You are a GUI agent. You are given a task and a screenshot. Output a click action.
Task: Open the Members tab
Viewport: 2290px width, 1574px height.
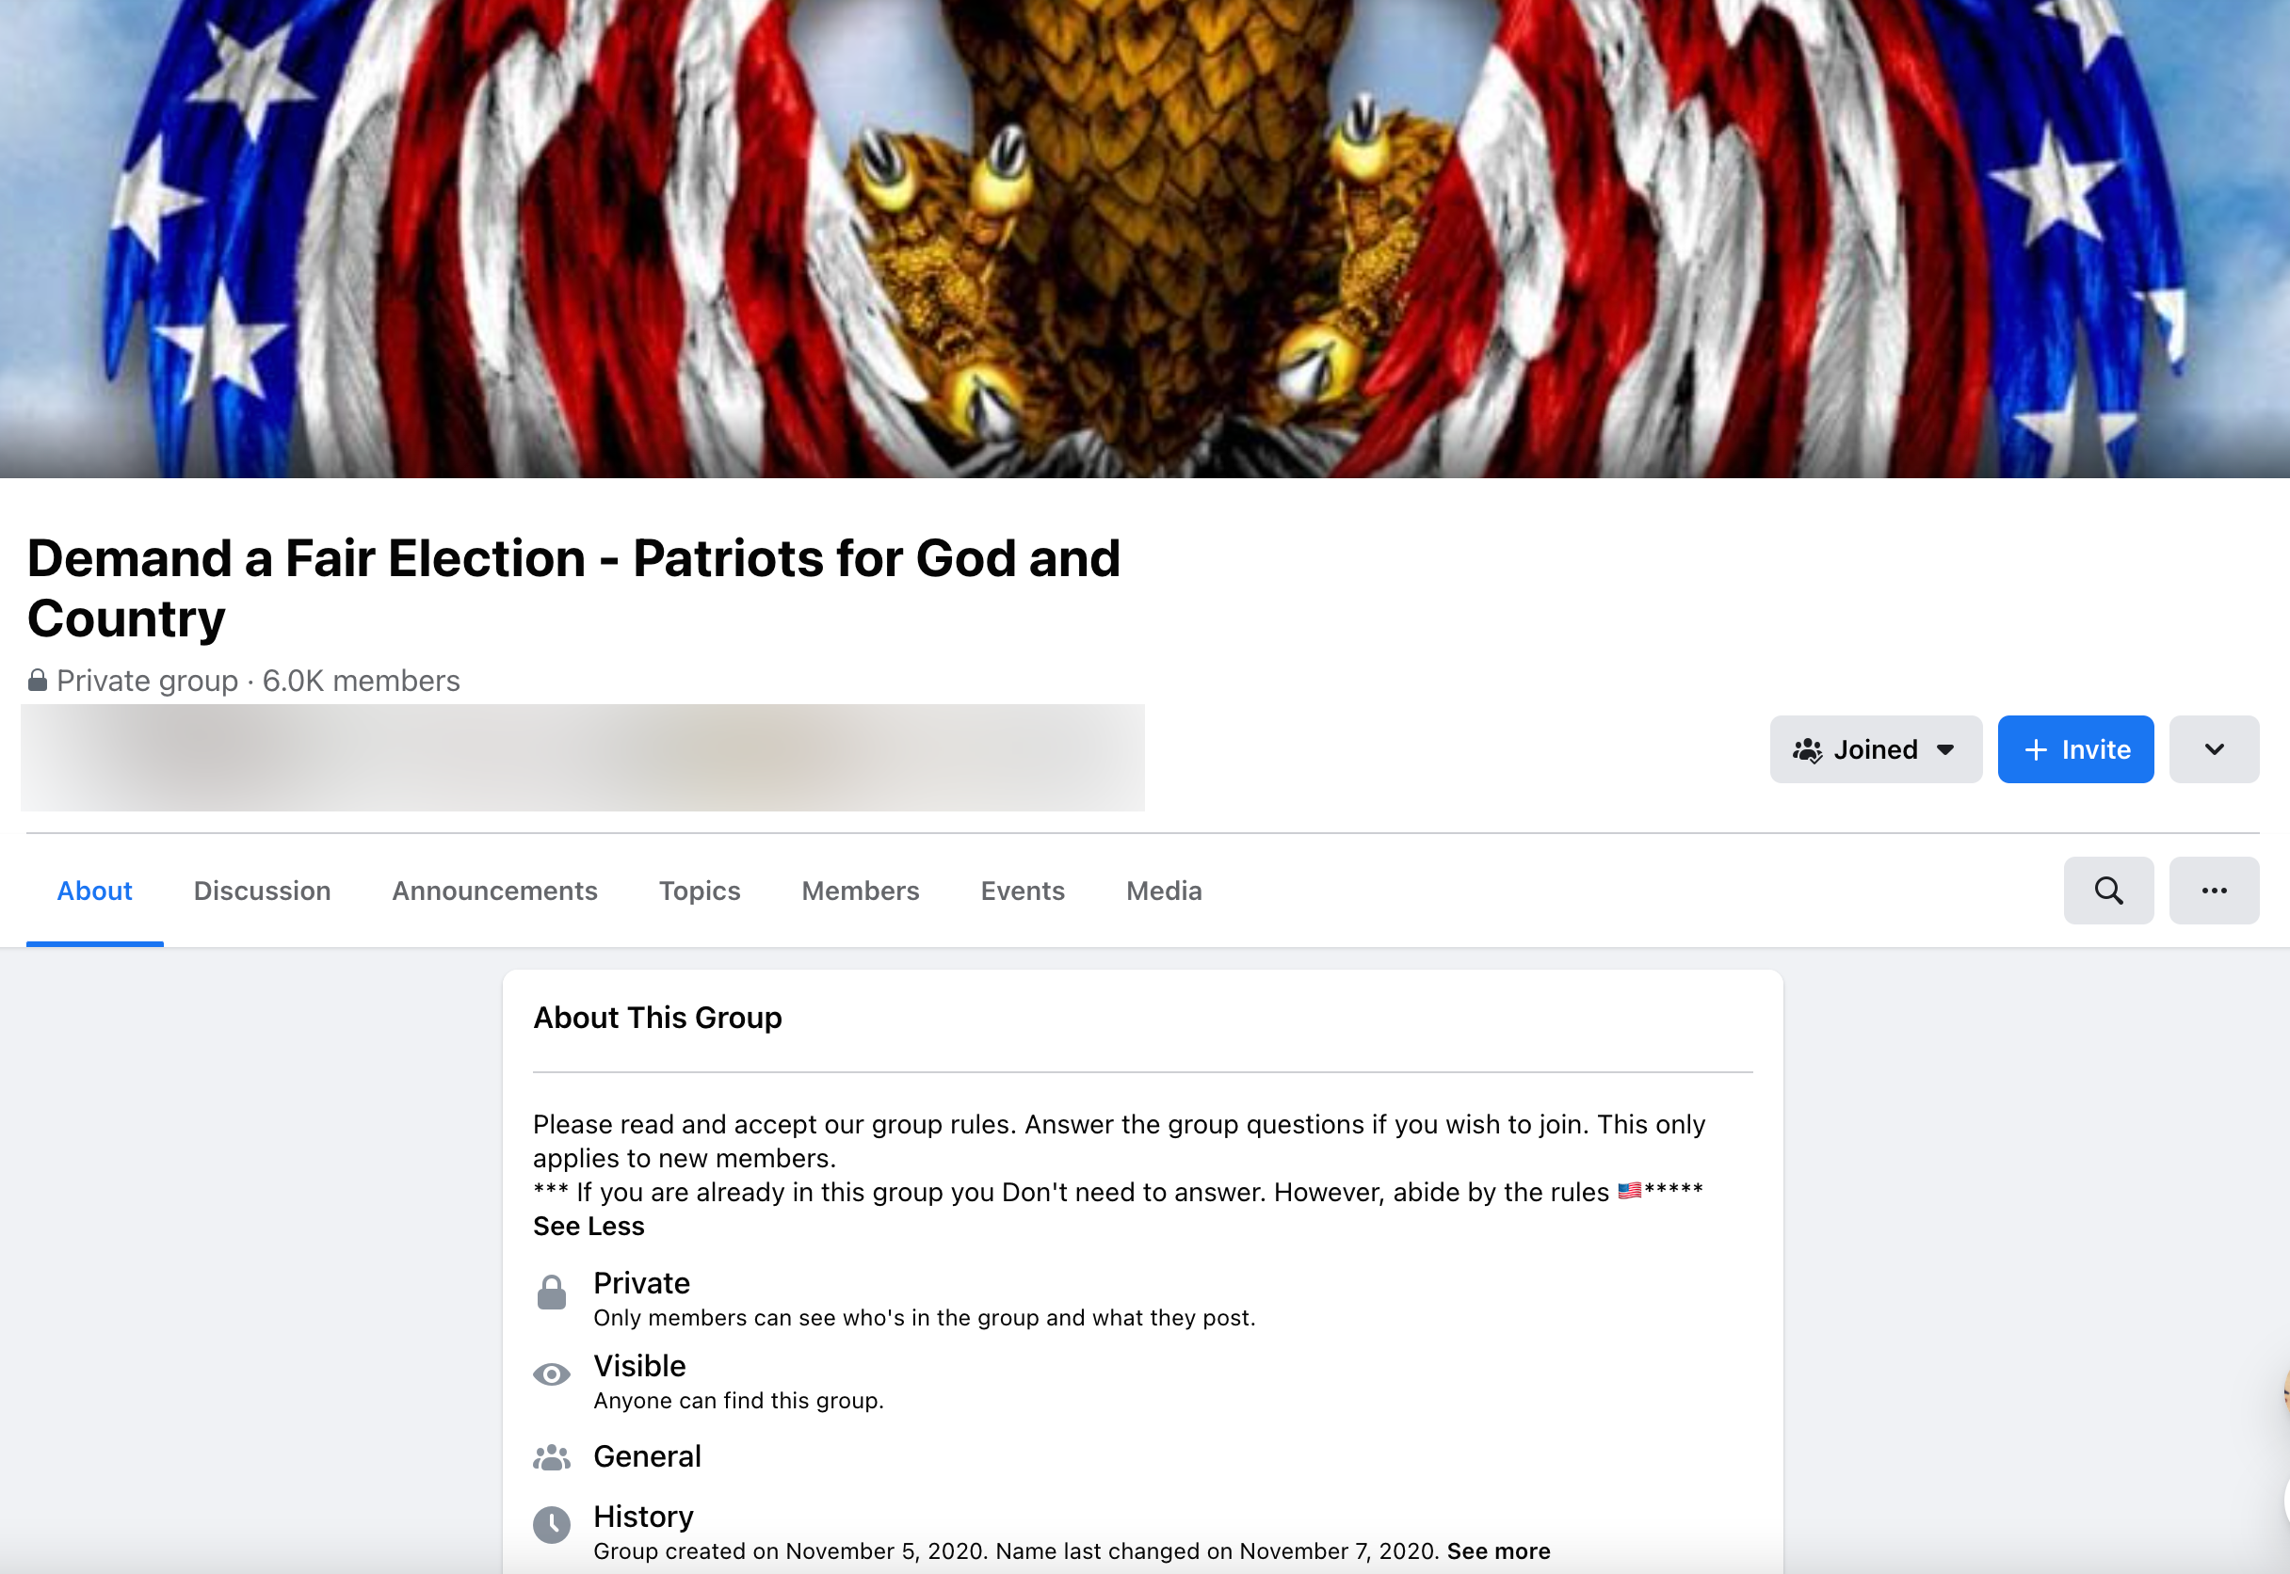859,891
